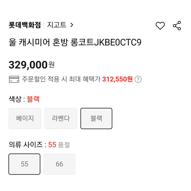The image size is (191, 191).
Task: Open the 롯데백화점 store link
Action: point(25,25)
